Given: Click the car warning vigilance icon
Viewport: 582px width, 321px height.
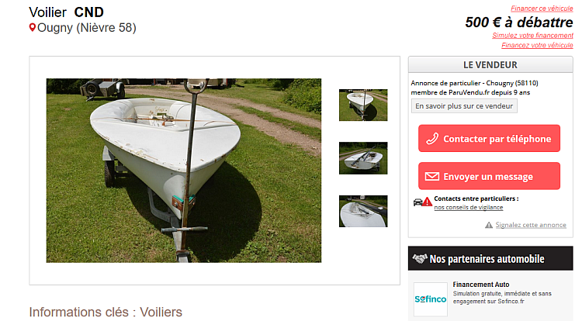Looking at the screenshot, I should coord(423,202).
